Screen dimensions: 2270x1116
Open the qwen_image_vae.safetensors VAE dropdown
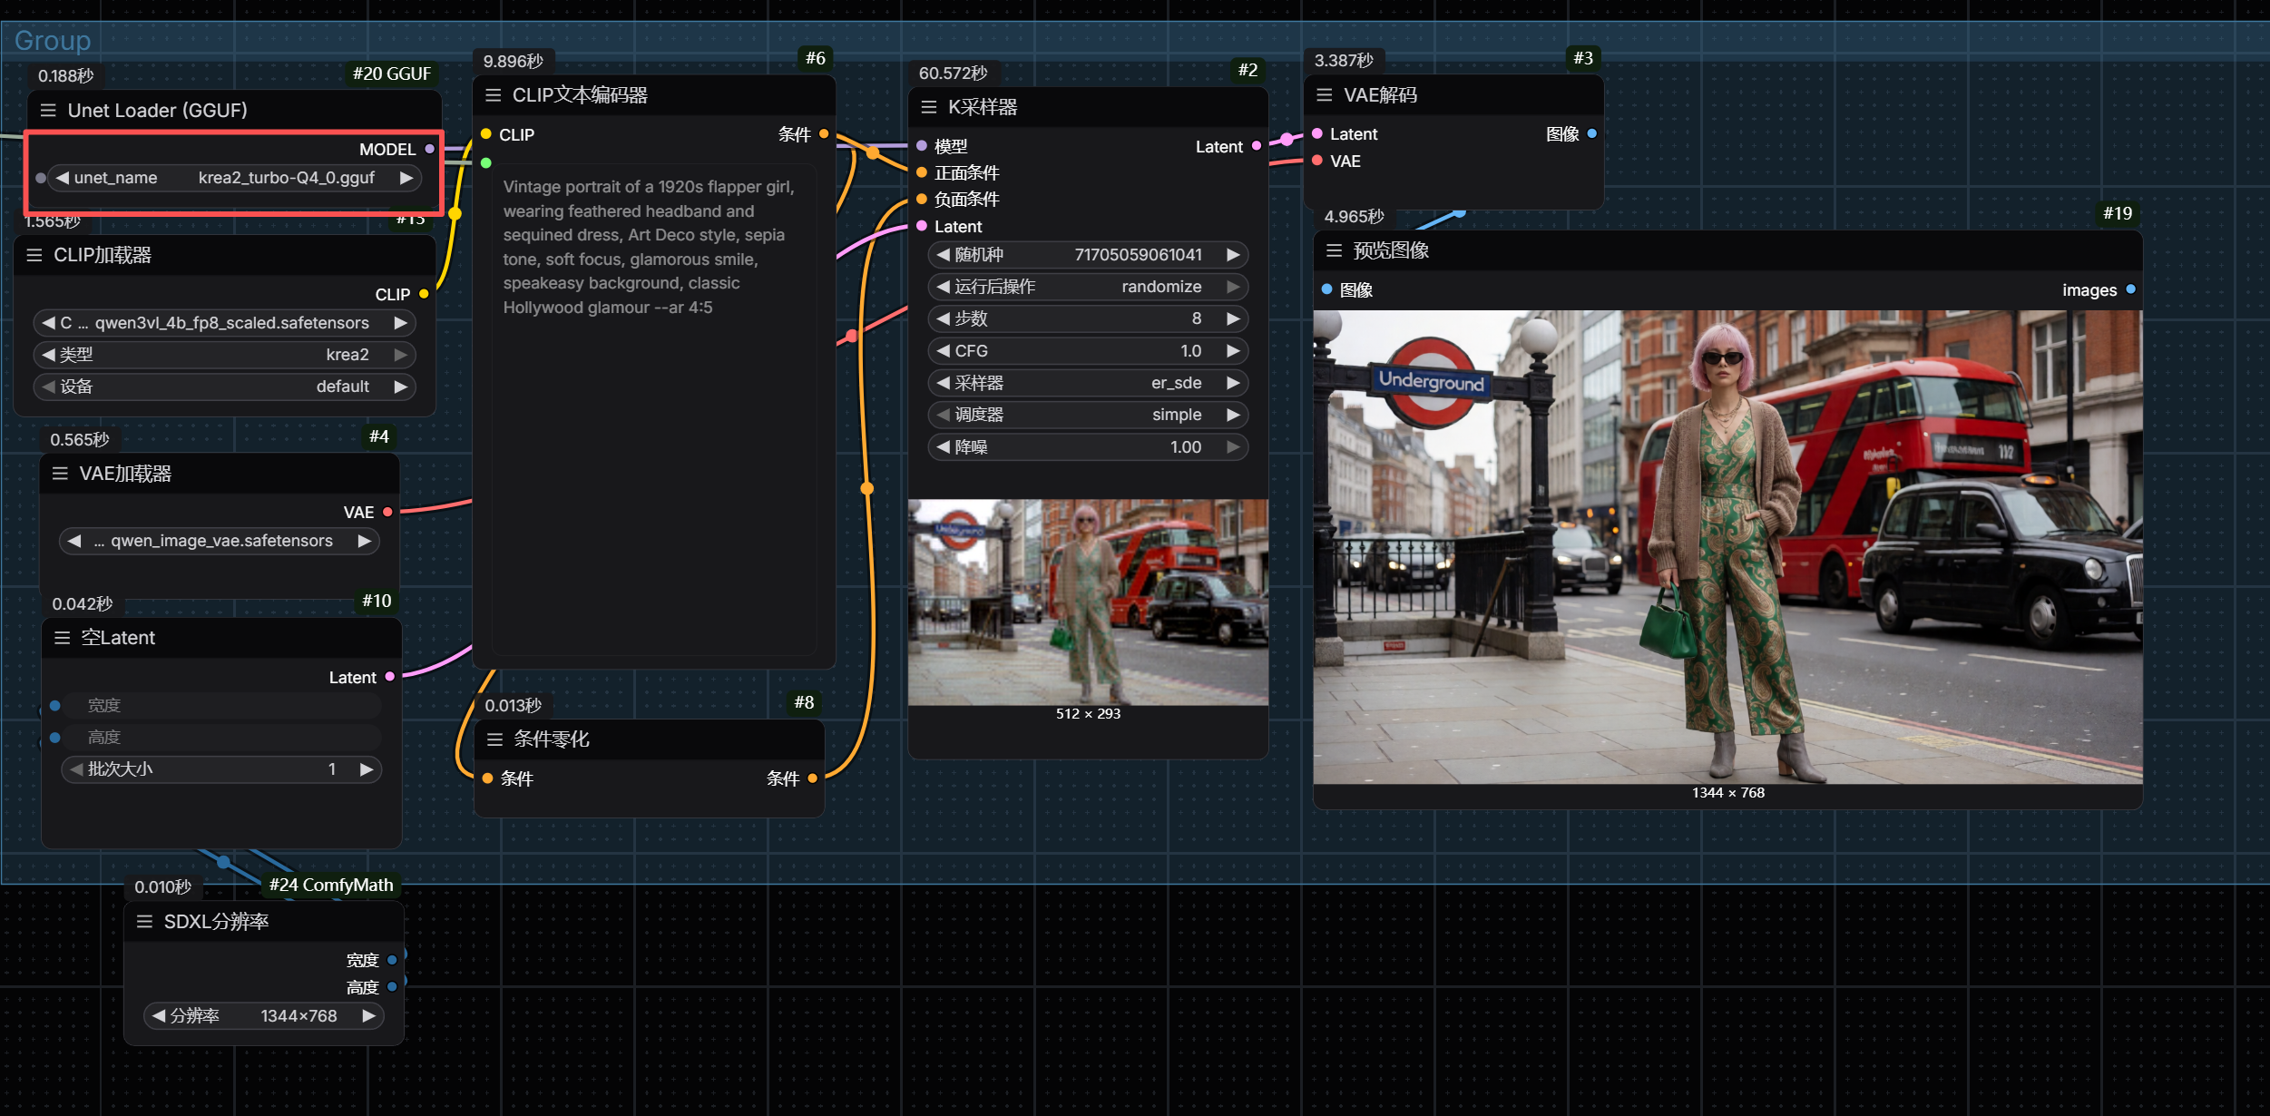220,541
